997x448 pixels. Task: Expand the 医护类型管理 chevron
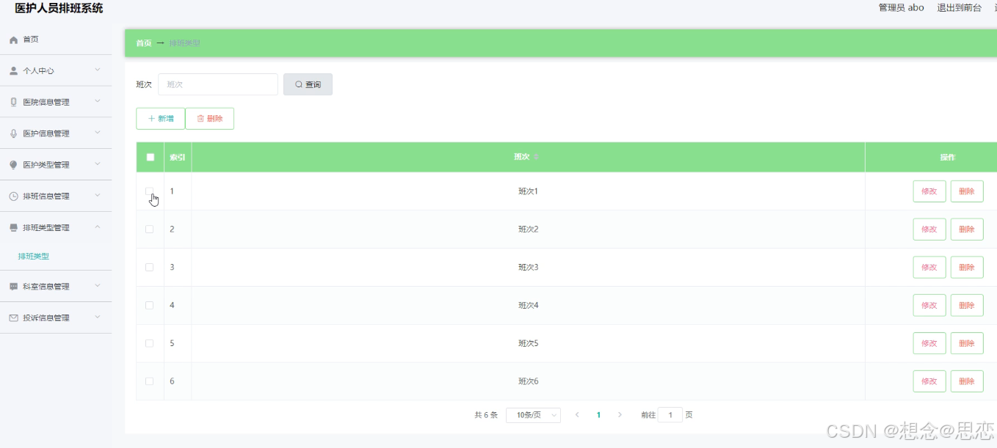point(98,164)
